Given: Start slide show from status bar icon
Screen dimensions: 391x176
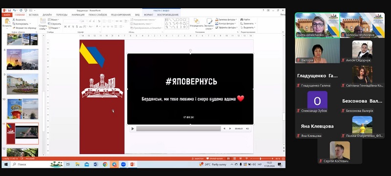Looking at the screenshot, I should click(246, 158).
